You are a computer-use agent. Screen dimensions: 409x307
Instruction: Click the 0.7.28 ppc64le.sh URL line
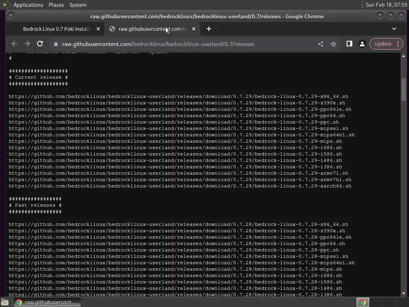point(180,237)
